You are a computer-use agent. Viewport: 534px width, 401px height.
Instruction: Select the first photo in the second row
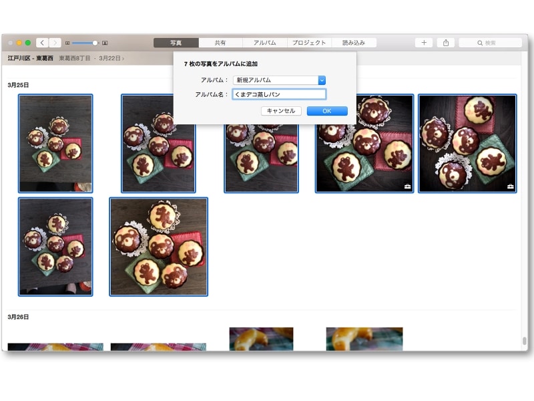(x=55, y=247)
